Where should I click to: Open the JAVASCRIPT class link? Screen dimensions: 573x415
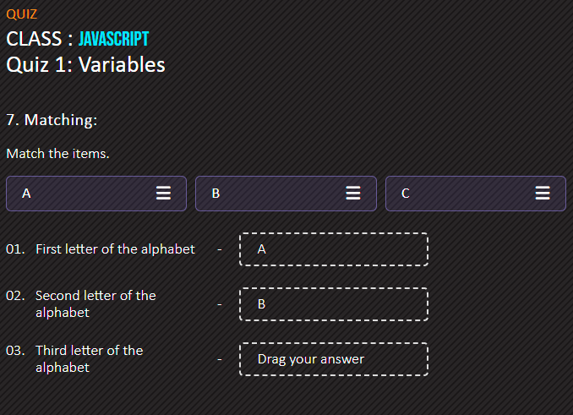(x=113, y=39)
